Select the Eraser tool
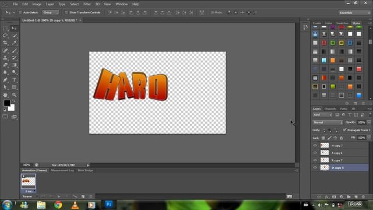373x210 pixels. pyautogui.click(x=5, y=65)
